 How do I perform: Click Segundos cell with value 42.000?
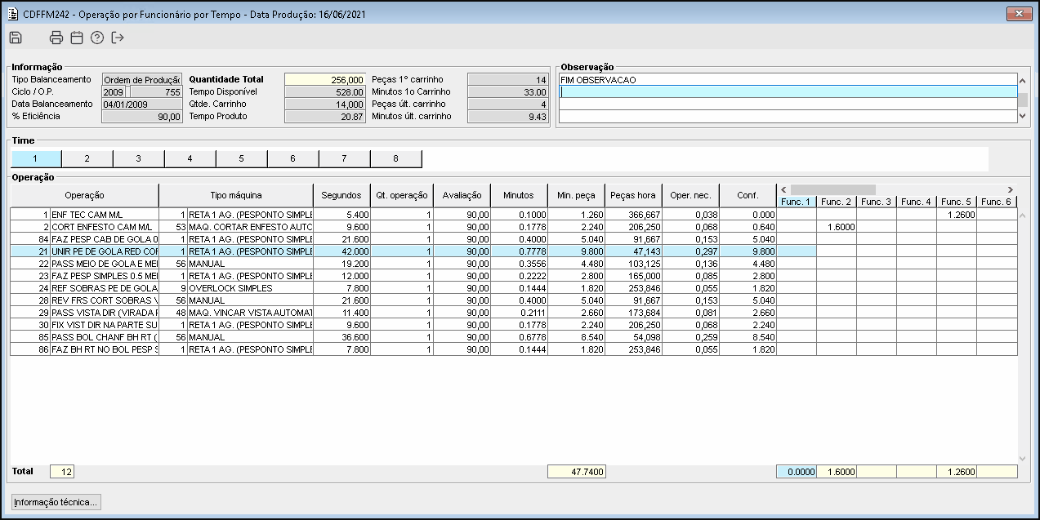(341, 251)
